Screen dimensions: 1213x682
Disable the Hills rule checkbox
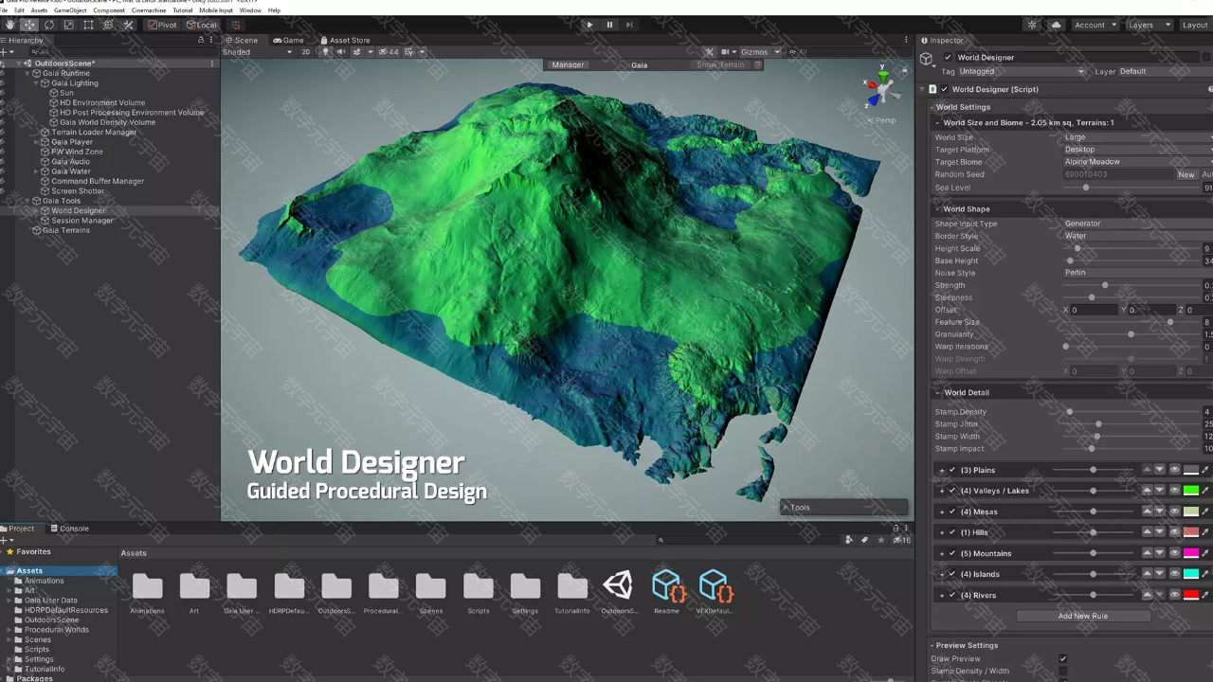pyautogui.click(x=952, y=532)
